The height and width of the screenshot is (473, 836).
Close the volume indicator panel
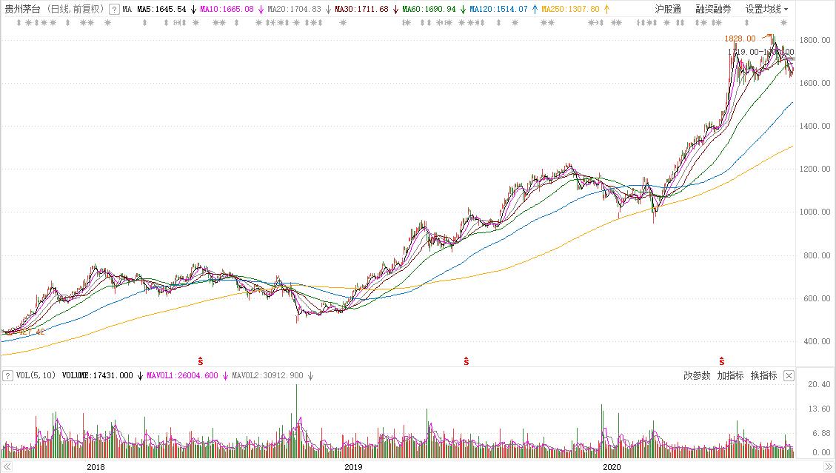pyautogui.click(x=789, y=375)
